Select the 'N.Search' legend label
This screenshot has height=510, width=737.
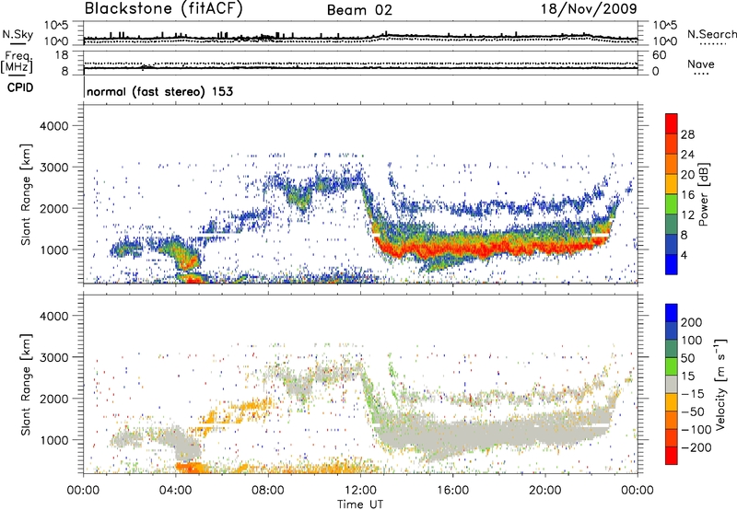(711, 34)
